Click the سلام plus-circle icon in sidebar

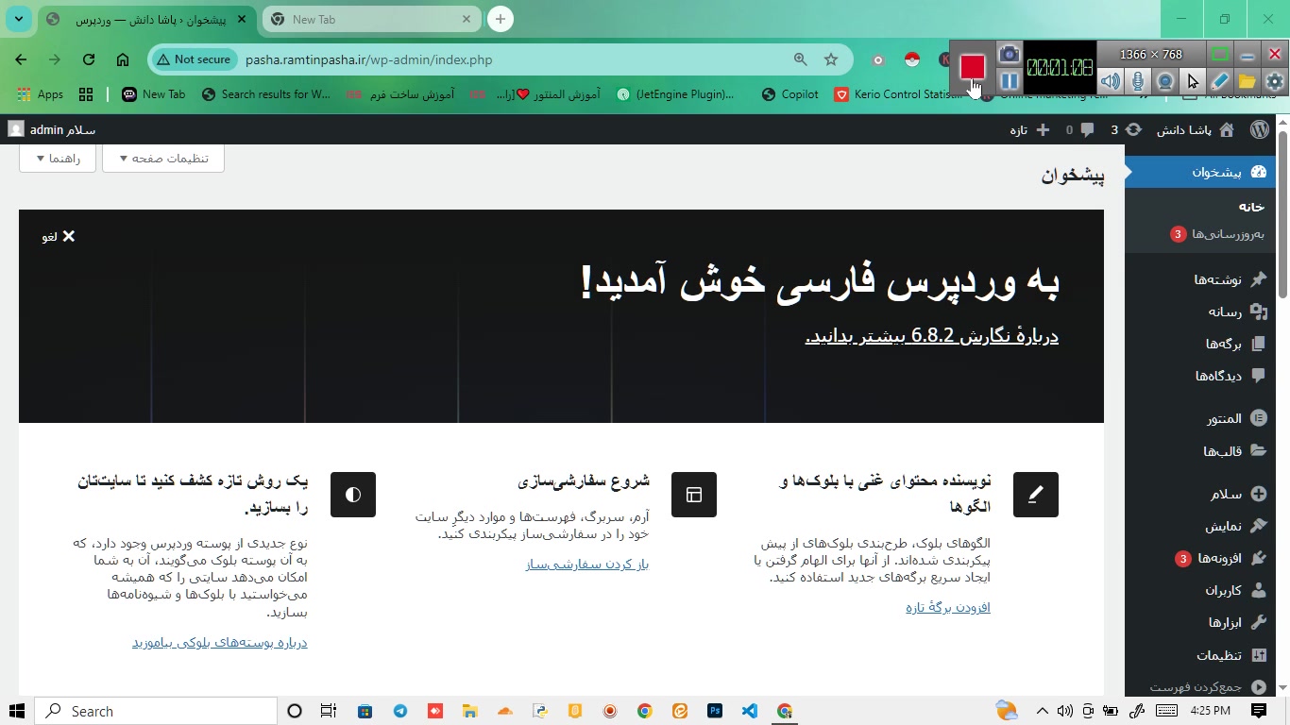tap(1258, 494)
